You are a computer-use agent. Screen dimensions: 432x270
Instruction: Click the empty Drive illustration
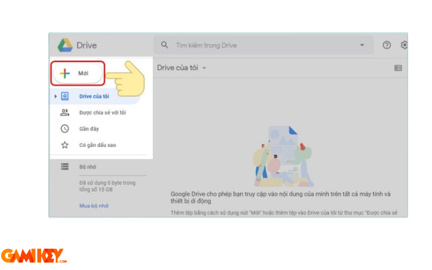coord(283,156)
